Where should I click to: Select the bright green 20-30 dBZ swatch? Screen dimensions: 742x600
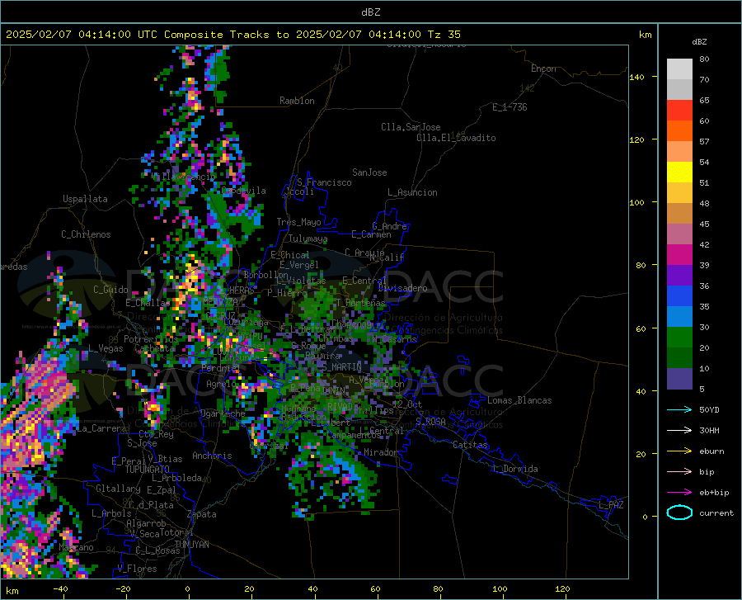point(679,338)
